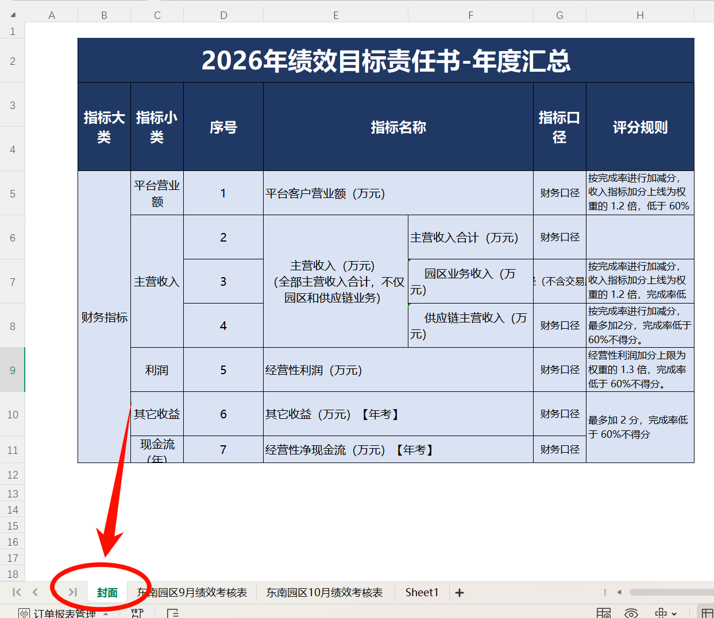Open the 东南园区10月绩效考核表 sheet tab

[x=325, y=592]
